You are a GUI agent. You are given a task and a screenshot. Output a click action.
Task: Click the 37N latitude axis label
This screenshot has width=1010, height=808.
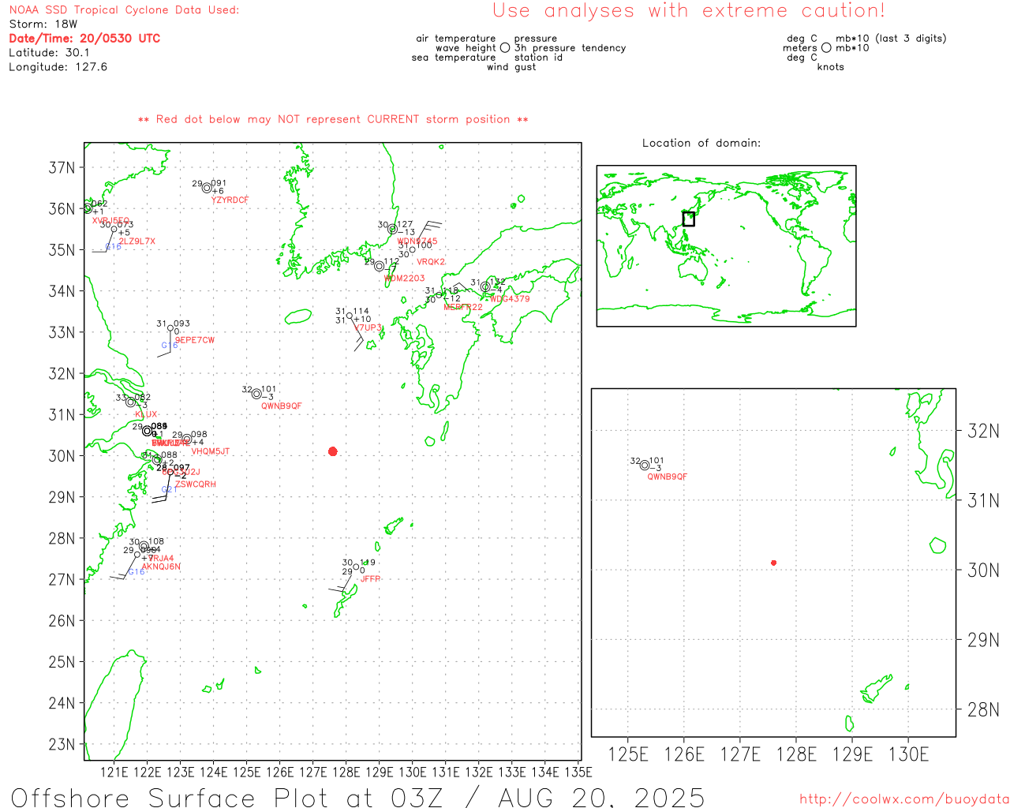point(62,168)
